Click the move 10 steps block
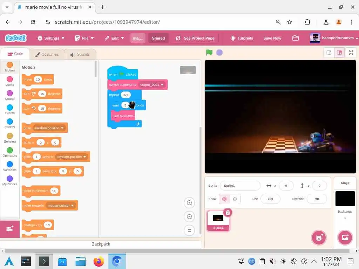This screenshot has height=269, width=359. coord(38,80)
